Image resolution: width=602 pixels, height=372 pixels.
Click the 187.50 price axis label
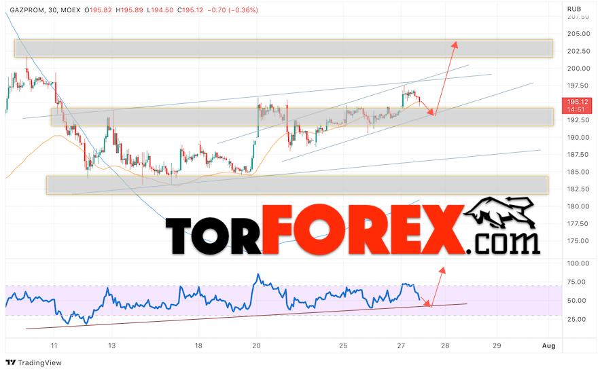[x=578, y=155]
